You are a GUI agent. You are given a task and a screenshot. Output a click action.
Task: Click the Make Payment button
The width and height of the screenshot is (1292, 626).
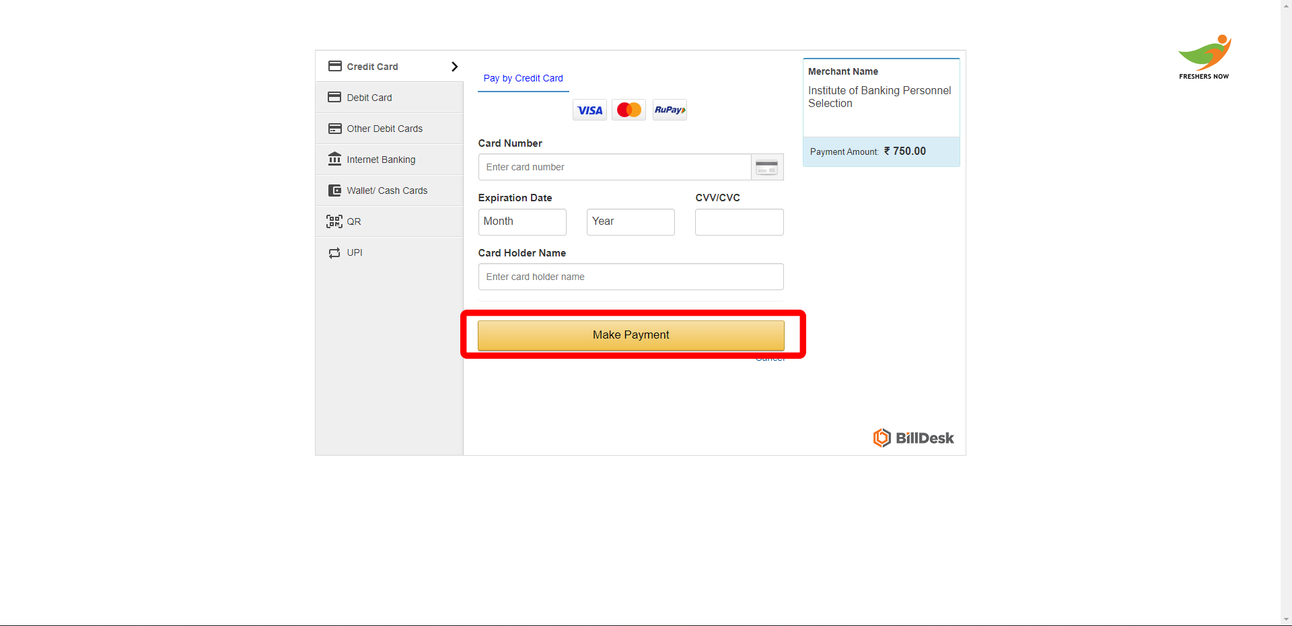click(x=631, y=335)
